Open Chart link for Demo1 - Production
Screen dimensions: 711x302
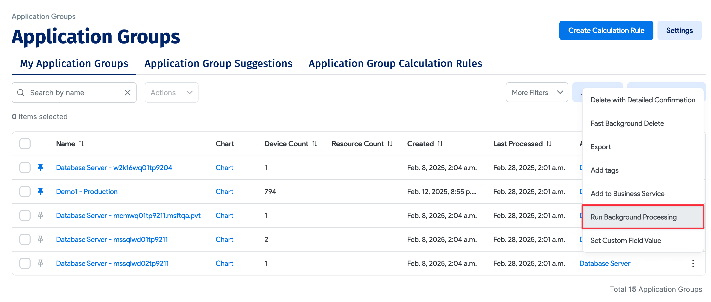[x=224, y=191]
